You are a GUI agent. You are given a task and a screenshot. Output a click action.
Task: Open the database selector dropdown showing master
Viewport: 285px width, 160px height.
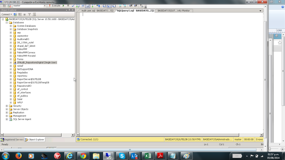coord(45,6)
